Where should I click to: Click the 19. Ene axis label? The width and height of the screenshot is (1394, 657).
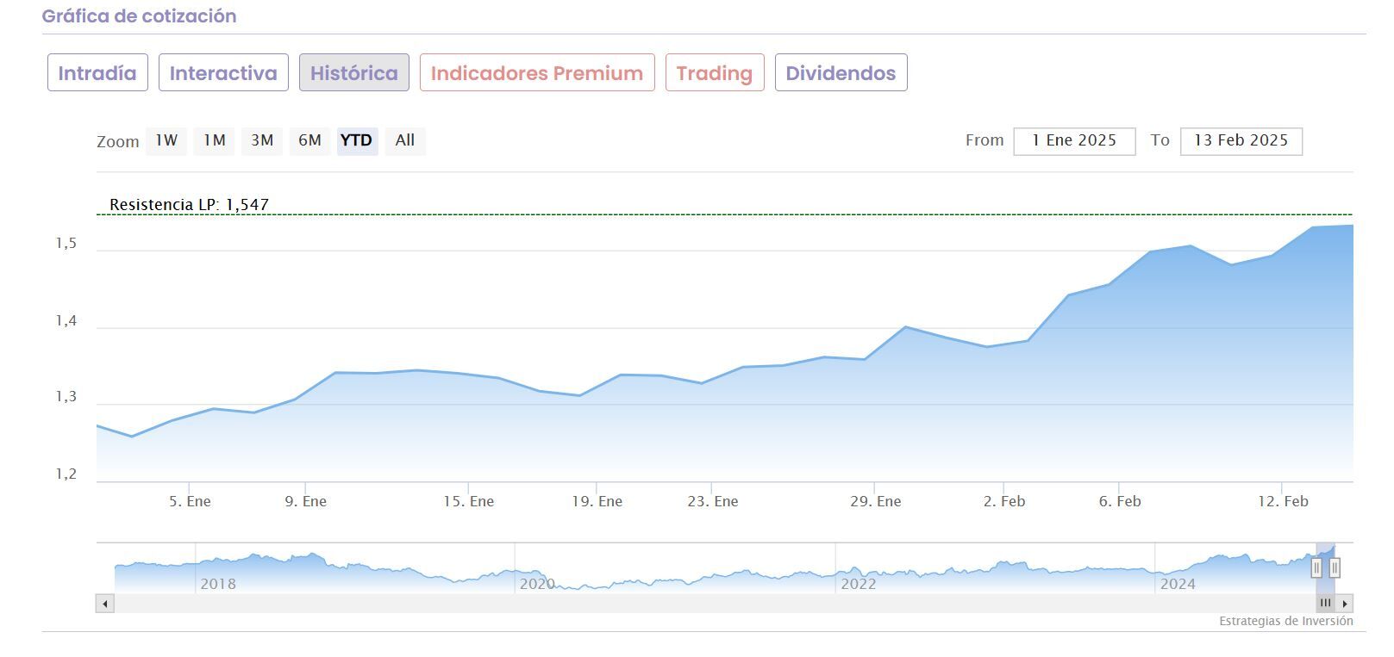pos(597,501)
